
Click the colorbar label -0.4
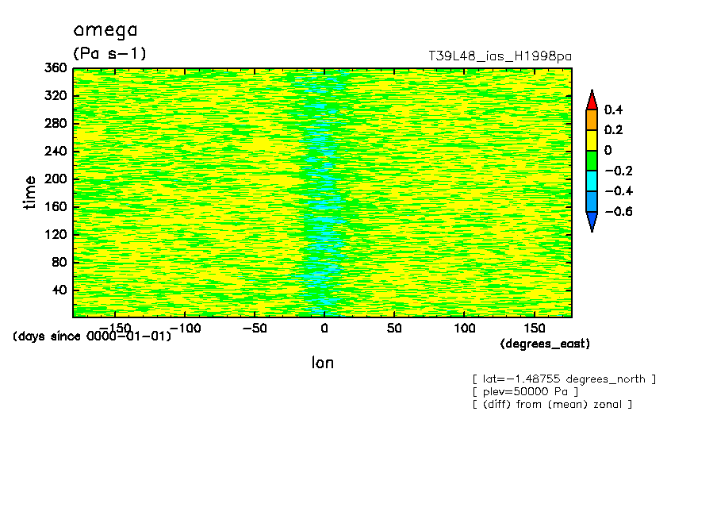tap(619, 191)
